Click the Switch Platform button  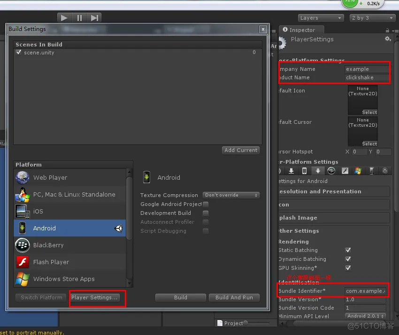pos(41,297)
